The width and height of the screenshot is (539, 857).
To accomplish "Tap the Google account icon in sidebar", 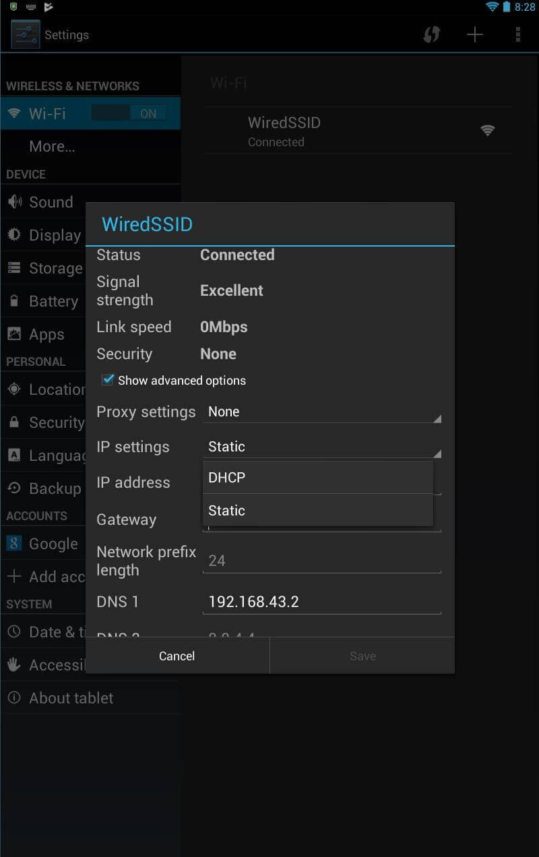I will (14, 543).
